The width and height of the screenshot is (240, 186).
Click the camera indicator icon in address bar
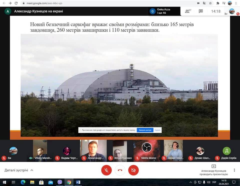tap(198, 3)
